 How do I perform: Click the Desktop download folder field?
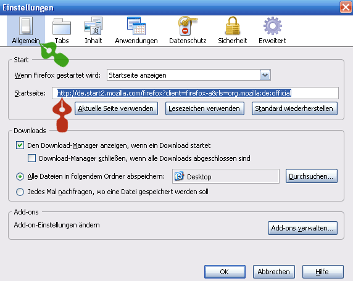226,176
